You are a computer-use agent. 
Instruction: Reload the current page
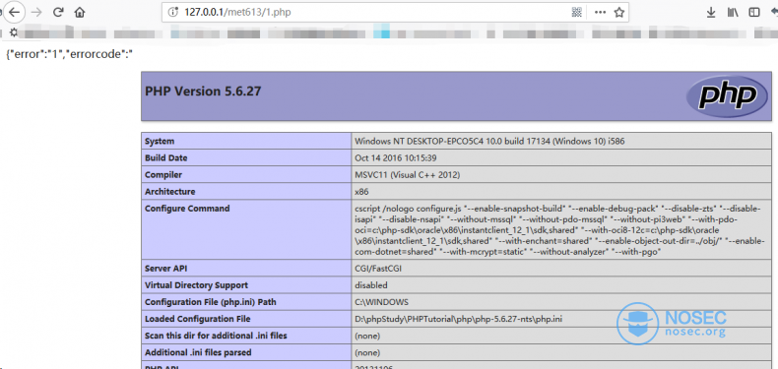click(x=58, y=13)
